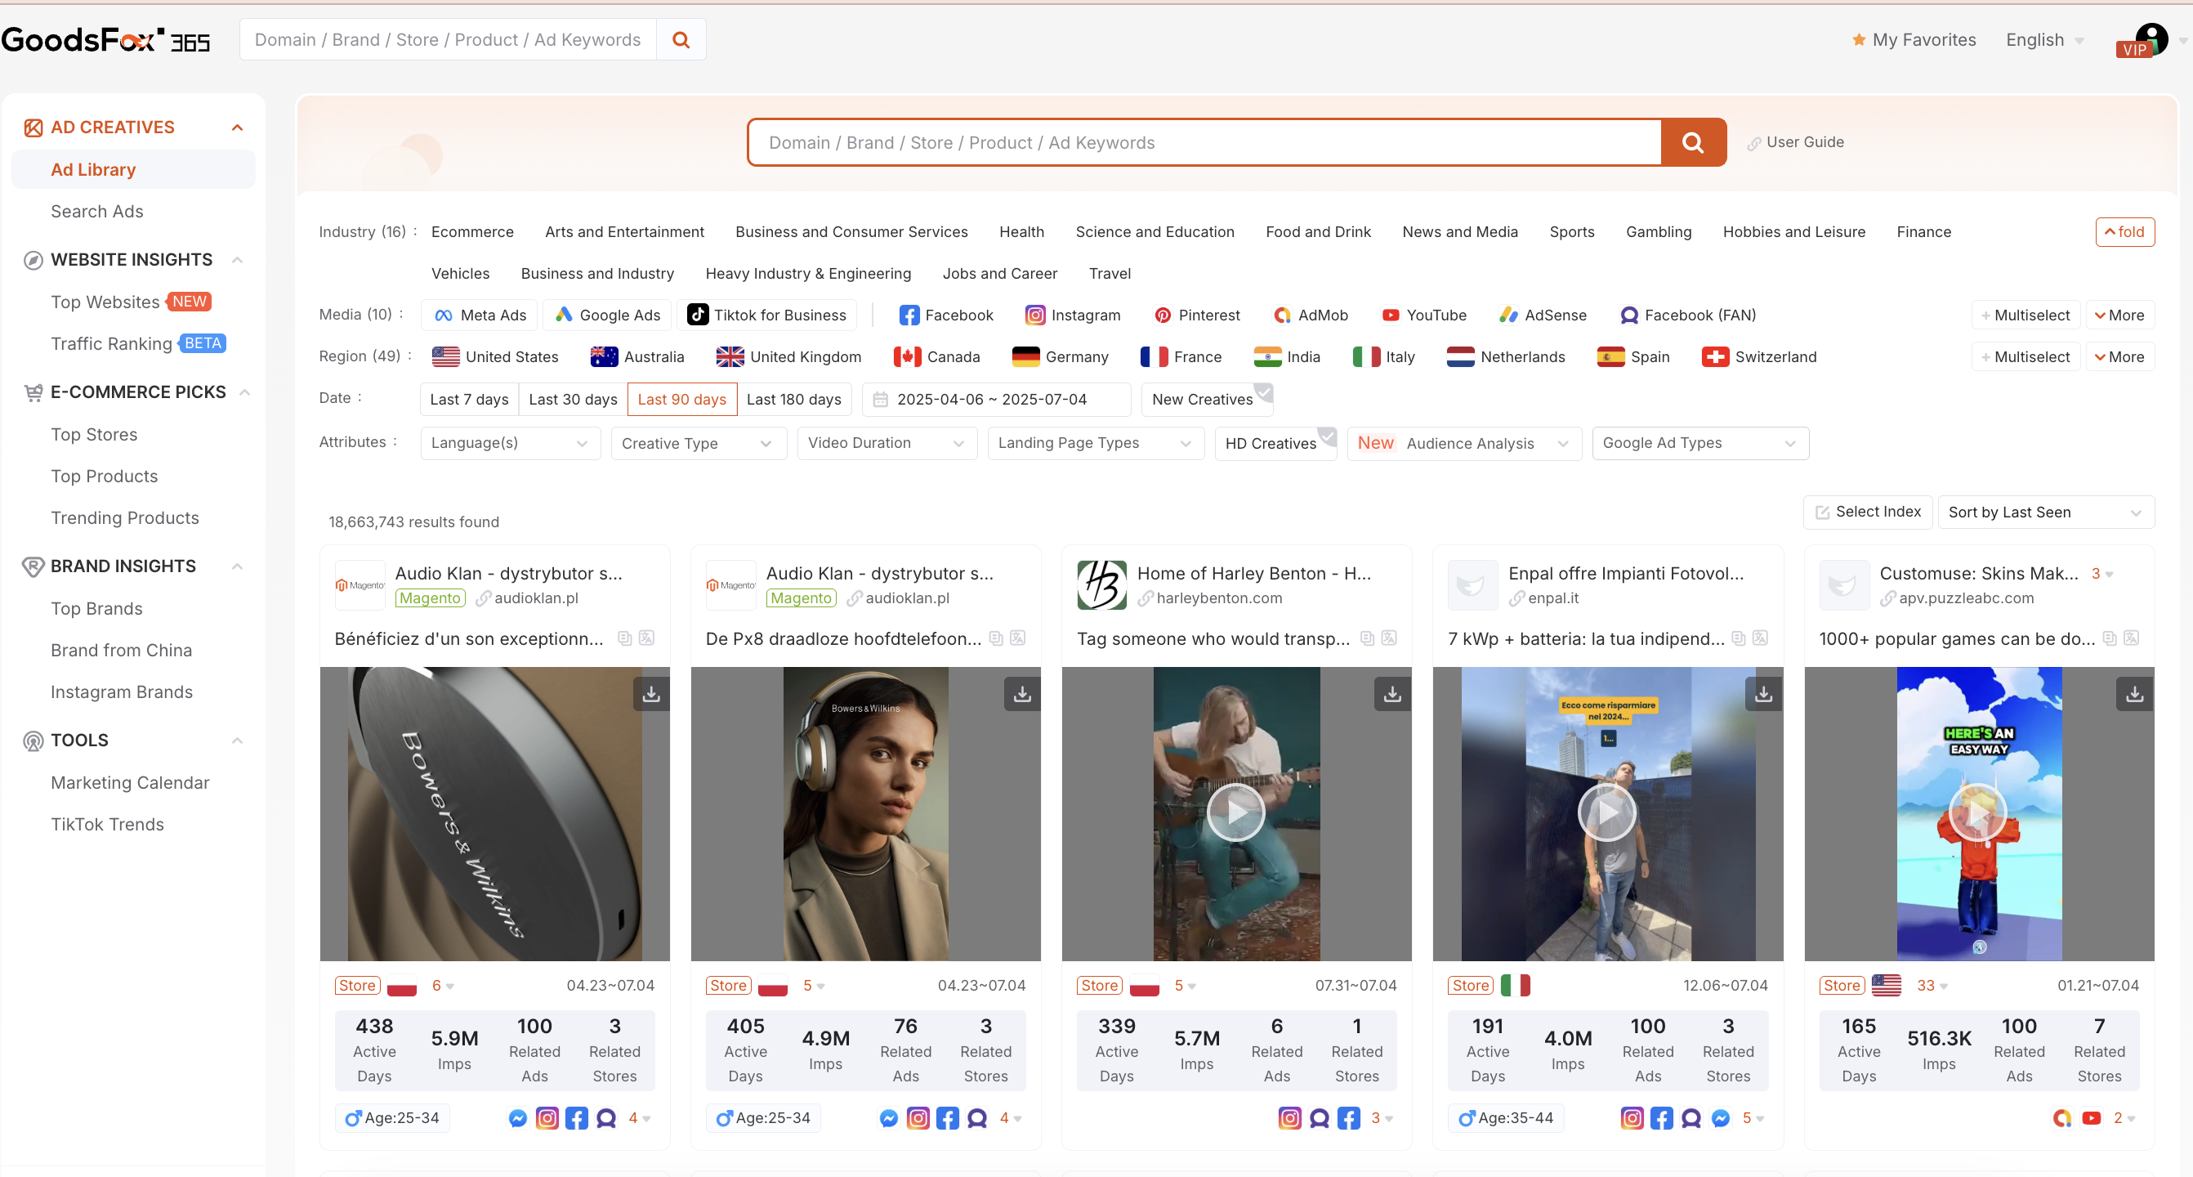Image resolution: width=2193 pixels, height=1177 pixels.
Task: Open the User Guide link
Action: coord(1803,142)
